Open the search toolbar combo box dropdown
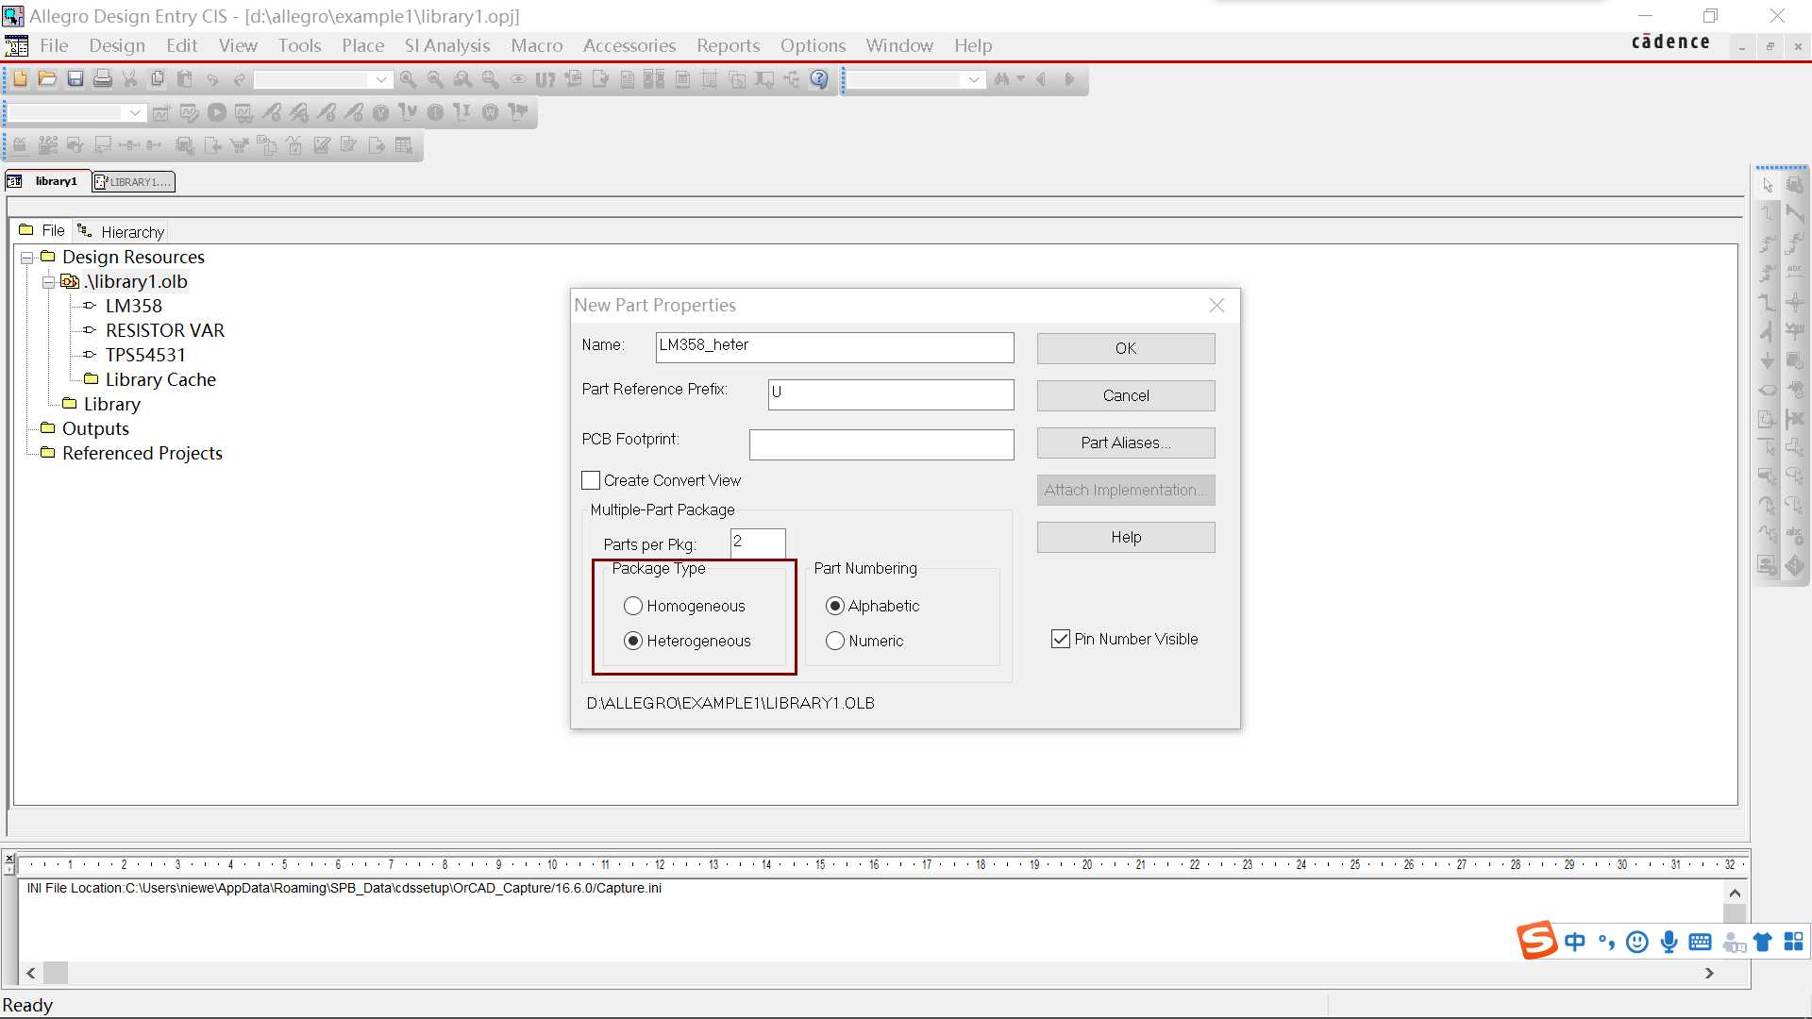 point(974,80)
